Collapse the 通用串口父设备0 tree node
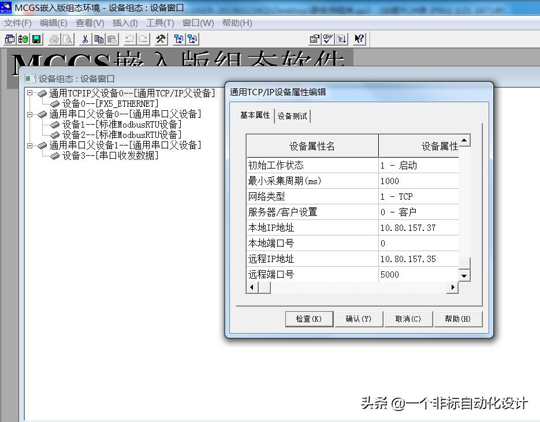The height and width of the screenshot is (422, 540). (x=29, y=114)
